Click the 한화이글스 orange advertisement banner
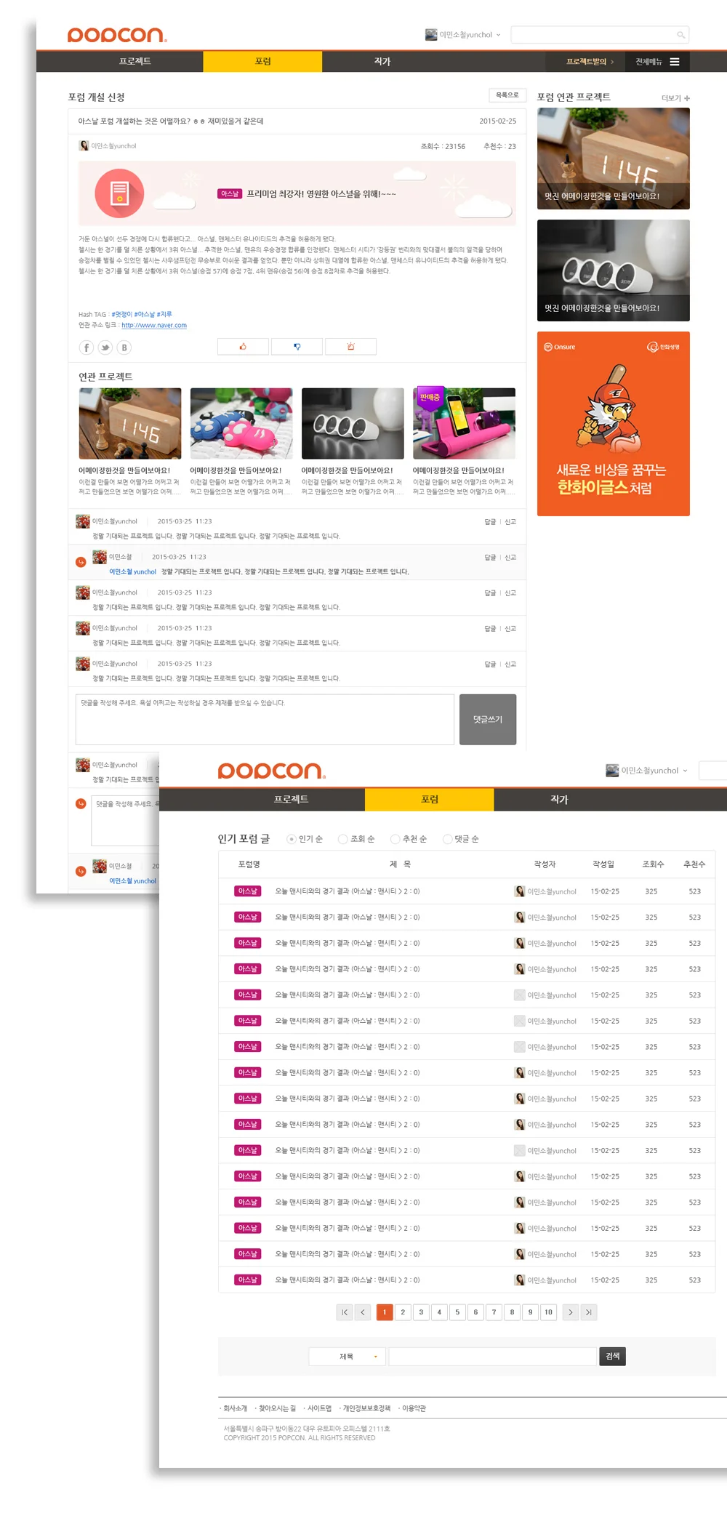 coord(614,424)
